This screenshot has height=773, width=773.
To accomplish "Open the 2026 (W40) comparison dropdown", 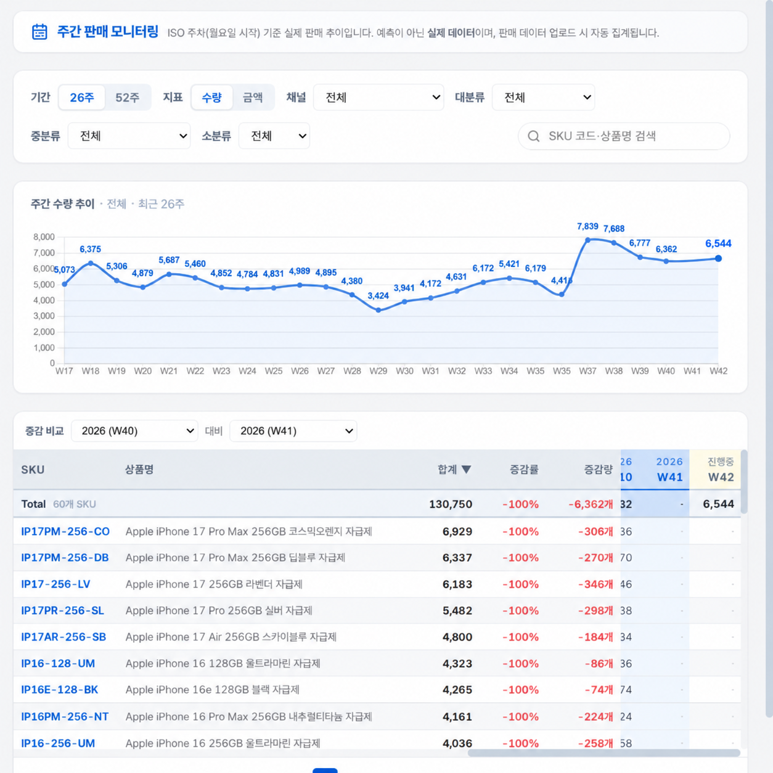I will coord(134,431).
